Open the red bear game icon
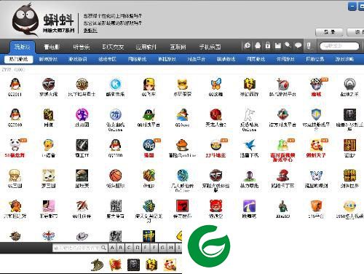 (215, 206)
